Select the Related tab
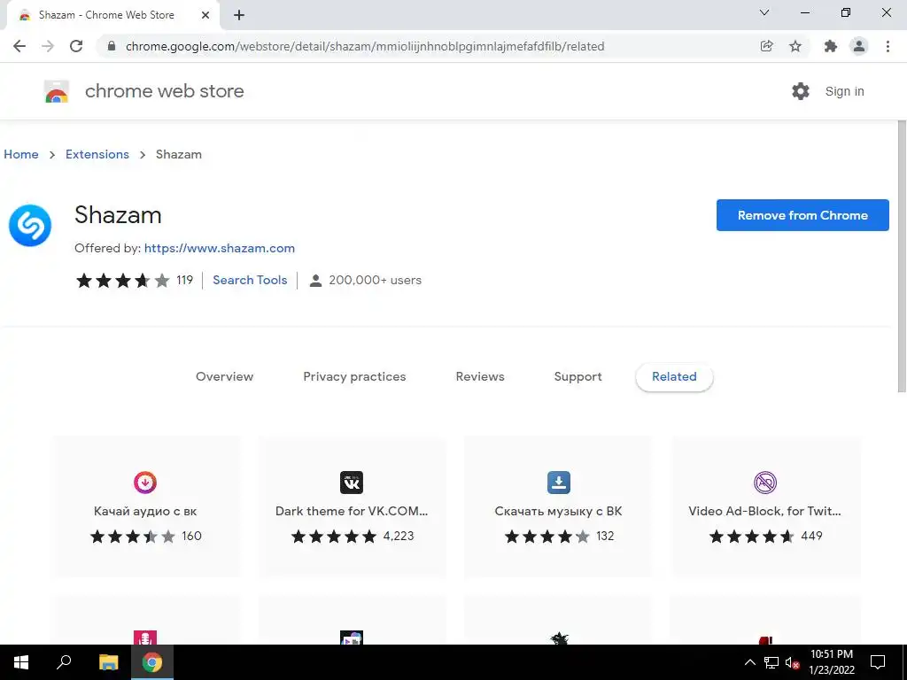Viewport: 907px width, 680px height. pyautogui.click(x=674, y=376)
